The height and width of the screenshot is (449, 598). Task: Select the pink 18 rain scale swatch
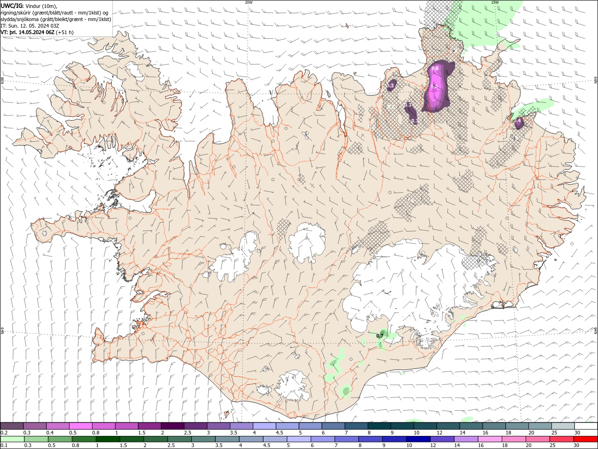[x=513, y=439]
